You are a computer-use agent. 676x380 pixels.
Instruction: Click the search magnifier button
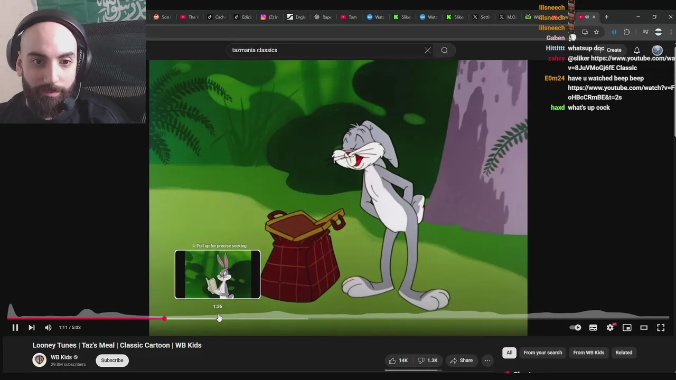click(x=445, y=50)
